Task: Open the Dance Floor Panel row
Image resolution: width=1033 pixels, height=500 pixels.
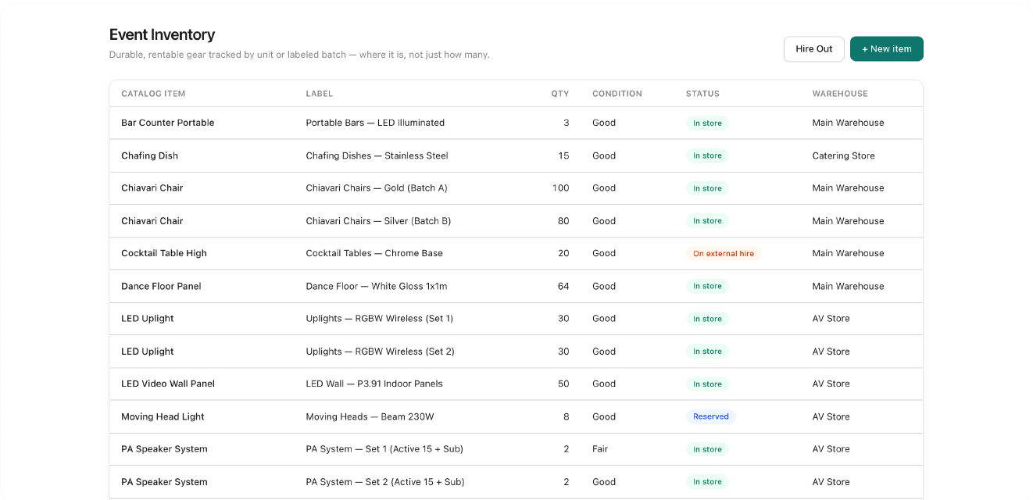Action: pos(516,286)
